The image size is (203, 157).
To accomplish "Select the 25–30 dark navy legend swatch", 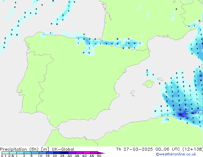I will point(65,153).
